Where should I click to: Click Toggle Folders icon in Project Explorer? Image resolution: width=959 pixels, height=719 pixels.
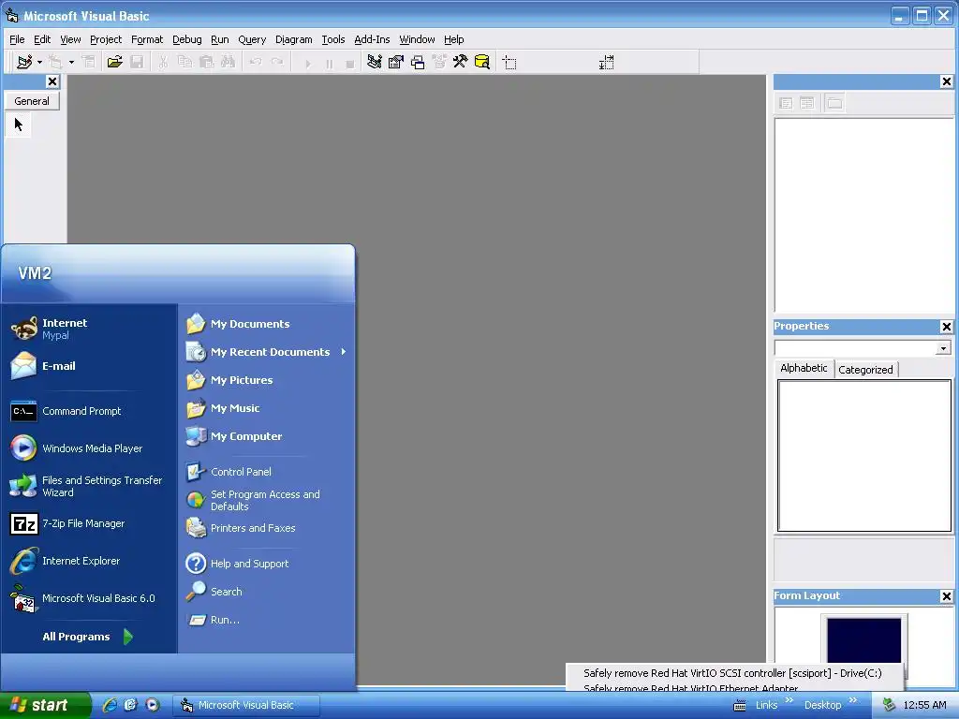[x=834, y=103]
